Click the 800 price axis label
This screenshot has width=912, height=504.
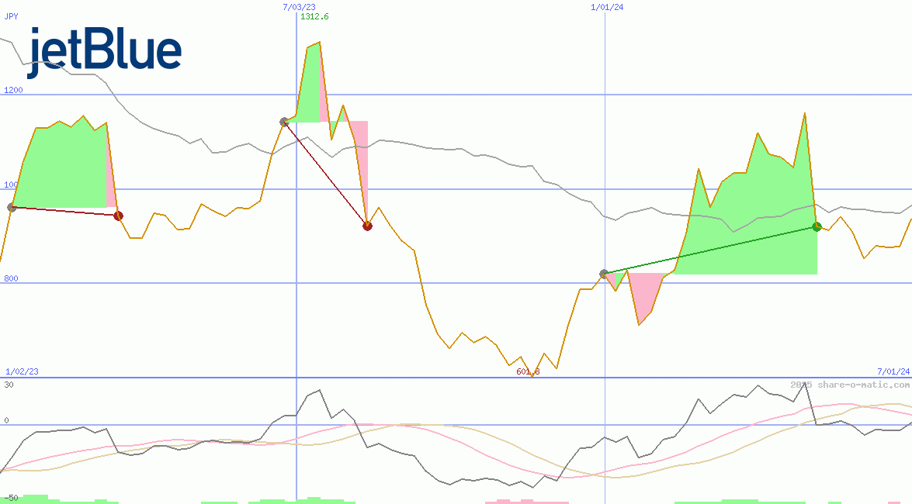[11, 279]
